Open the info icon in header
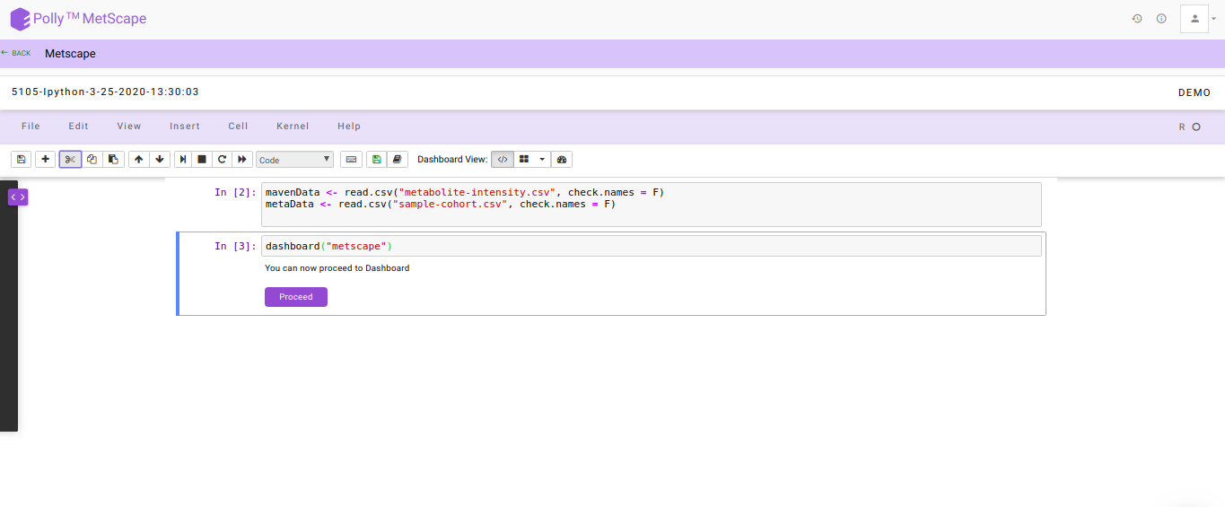1225x507 pixels. click(1161, 18)
